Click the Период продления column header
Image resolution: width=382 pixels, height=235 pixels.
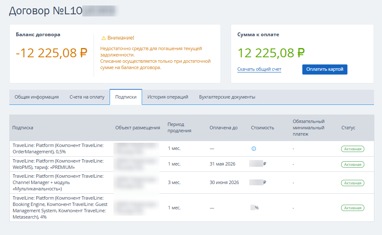[179, 128]
